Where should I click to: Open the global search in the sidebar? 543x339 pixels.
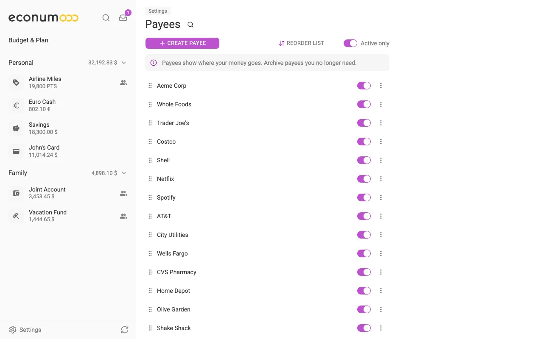pos(106,18)
